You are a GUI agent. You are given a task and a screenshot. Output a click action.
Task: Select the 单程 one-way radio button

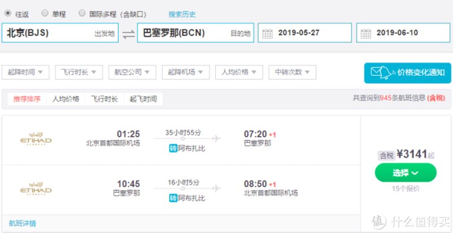[x=45, y=13]
